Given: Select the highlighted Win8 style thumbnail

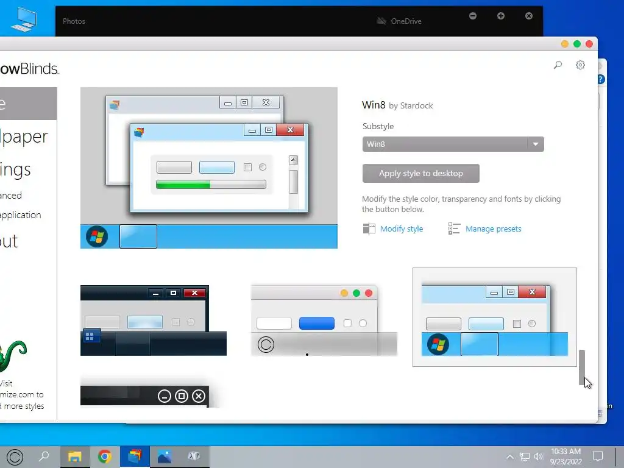Looking at the screenshot, I should coord(494,317).
